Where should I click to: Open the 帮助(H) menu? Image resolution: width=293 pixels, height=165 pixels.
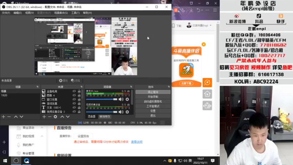(x=88, y=13)
